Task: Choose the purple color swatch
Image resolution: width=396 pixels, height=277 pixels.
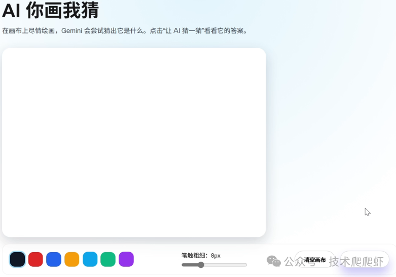Action: pyautogui.click(x=126, y=259)
